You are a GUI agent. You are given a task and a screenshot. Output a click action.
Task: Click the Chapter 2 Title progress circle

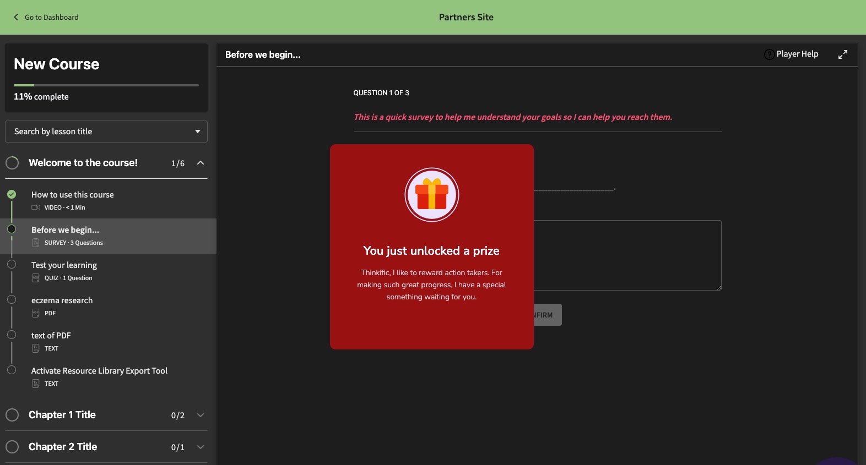pos(12,447)
